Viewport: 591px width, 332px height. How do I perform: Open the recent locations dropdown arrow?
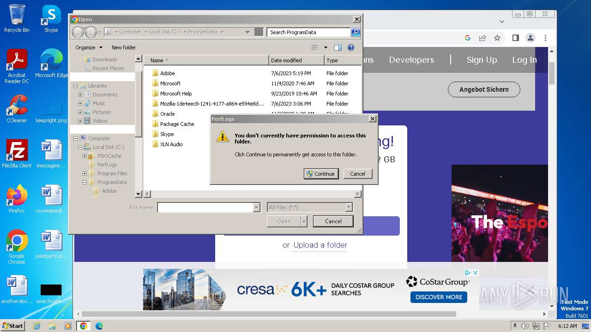99,32
